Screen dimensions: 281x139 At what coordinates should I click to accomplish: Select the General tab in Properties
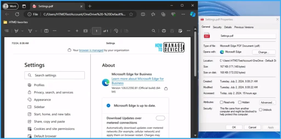click(x=206, y=27)
